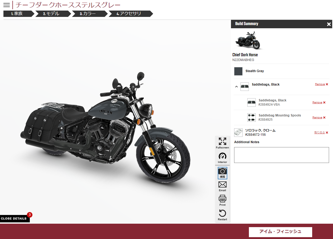
Task: Click the Stealth Gray color label
Action: (255, 71)
